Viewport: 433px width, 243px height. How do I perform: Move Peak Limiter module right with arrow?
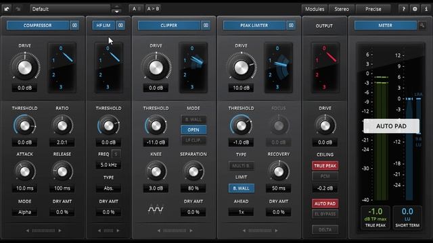pos(277,230)
